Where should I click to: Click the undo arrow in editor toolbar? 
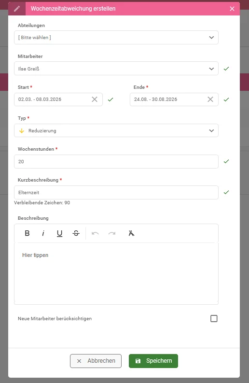pos(95,233)
